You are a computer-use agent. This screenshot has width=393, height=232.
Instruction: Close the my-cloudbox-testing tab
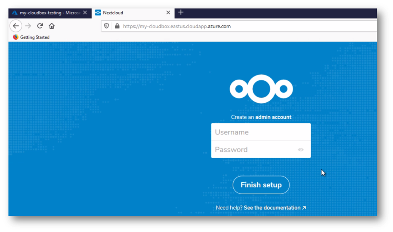(x=85, y=13)
